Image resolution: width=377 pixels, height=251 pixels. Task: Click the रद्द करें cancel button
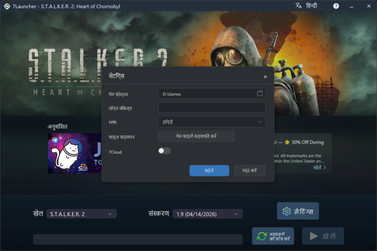[x=249, y=171]
